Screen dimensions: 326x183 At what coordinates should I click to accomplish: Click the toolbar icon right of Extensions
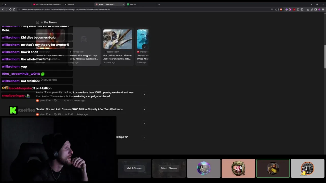[x=302, y=9]
